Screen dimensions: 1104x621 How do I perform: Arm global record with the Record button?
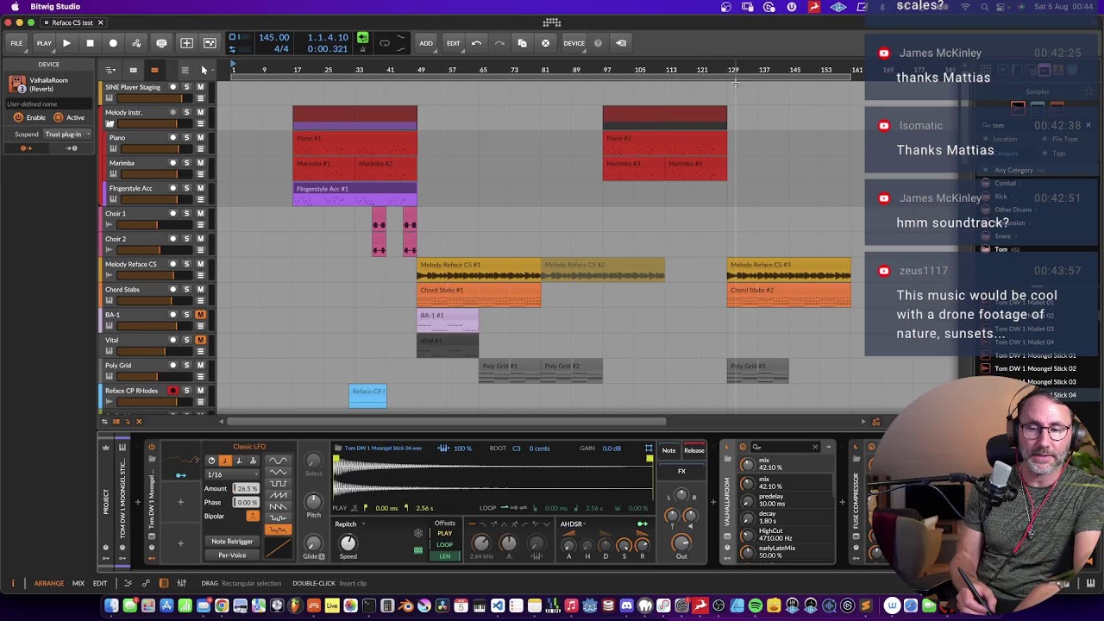tap(113, 43)
